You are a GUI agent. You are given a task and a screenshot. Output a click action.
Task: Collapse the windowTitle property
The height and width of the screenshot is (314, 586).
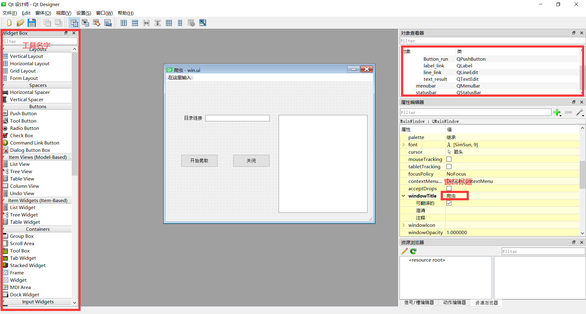(x=403, y=196)
